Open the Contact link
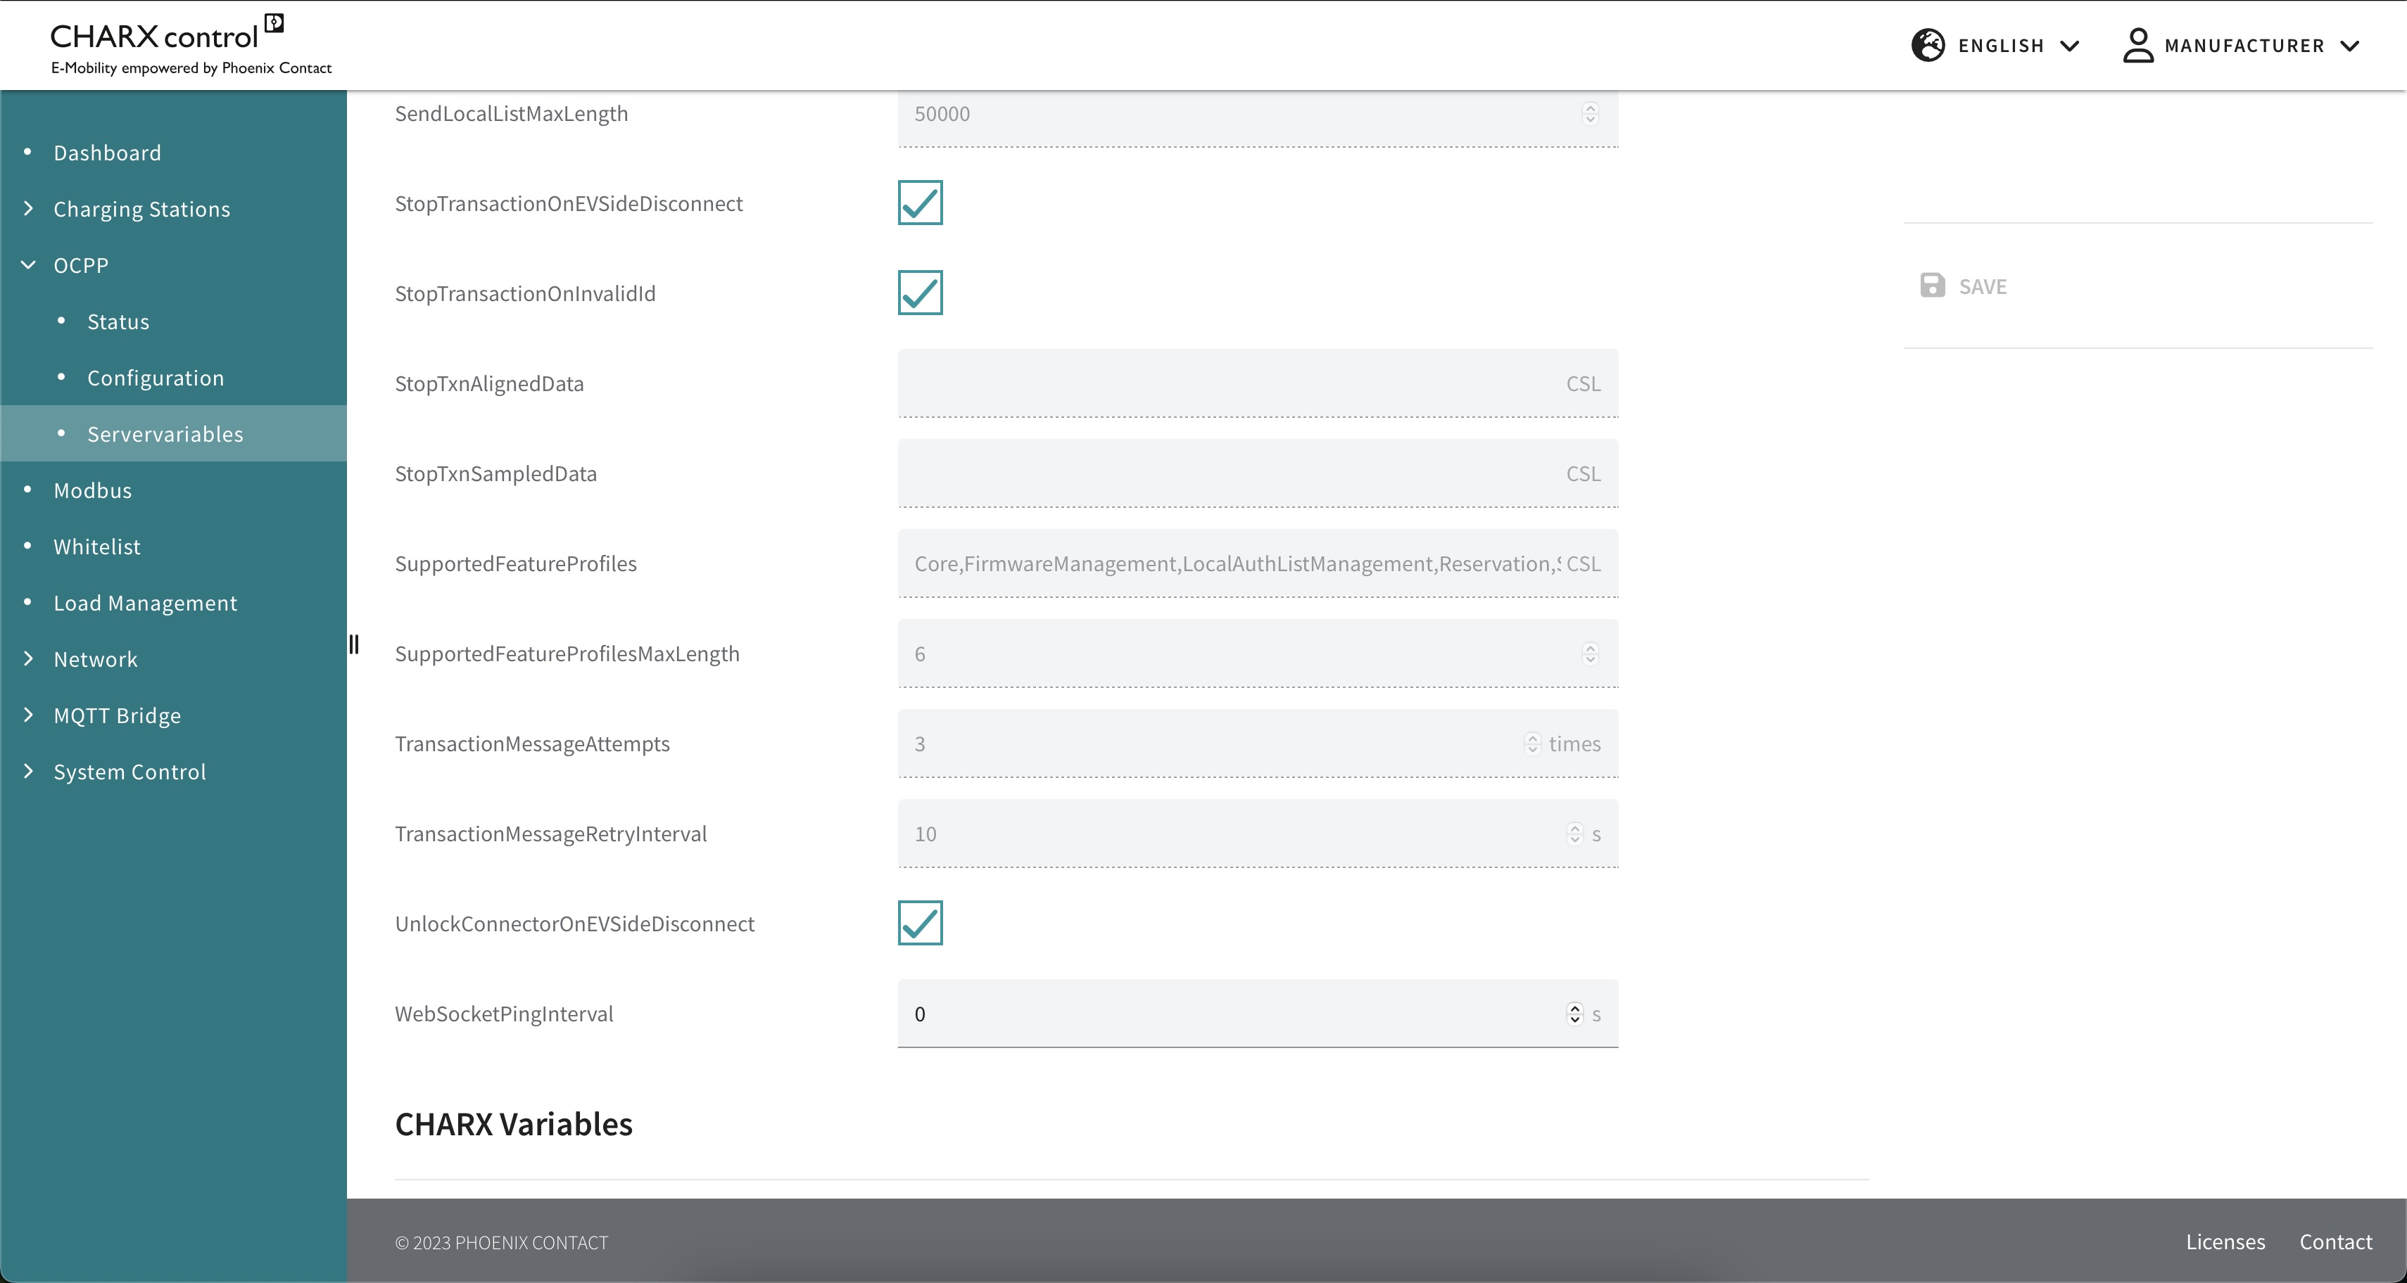 click(2335, 1241)
